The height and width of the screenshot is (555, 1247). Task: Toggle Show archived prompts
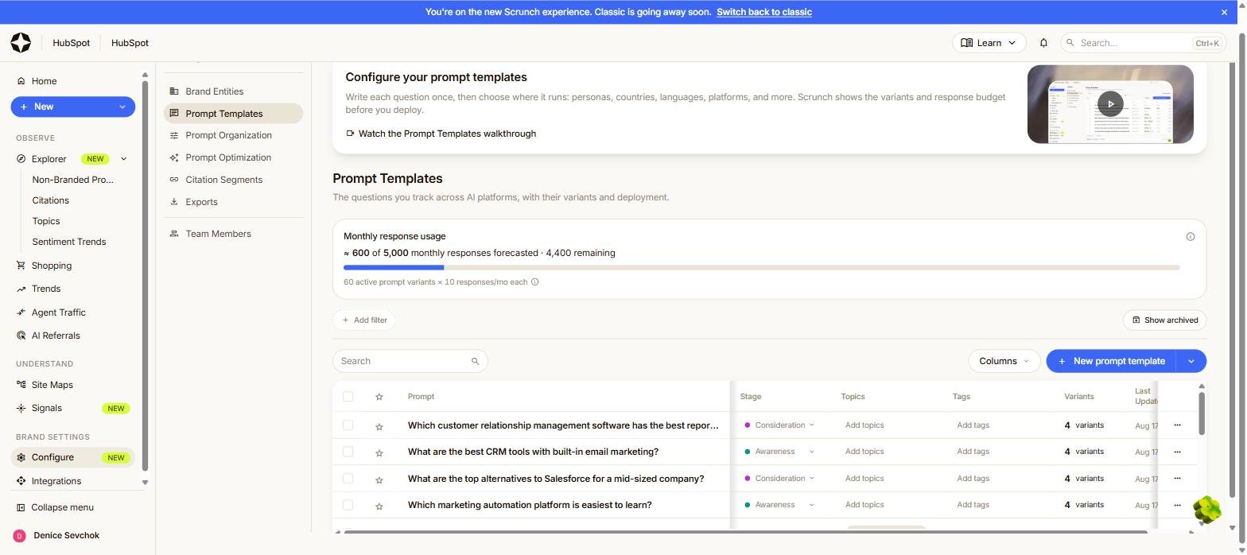click(x=1165, y=320)
